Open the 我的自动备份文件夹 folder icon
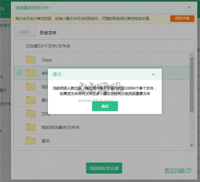This screenshot has width=200, height=182. click(31, 127)
